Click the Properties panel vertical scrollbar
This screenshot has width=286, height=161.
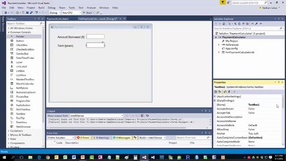coord(283,120)
